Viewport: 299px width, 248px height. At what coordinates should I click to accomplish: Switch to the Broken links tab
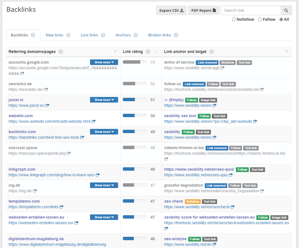tap(160, 35)
